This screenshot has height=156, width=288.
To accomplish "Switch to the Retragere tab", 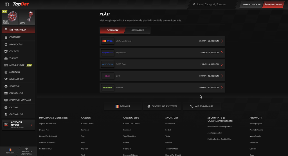I will [138, 30].
